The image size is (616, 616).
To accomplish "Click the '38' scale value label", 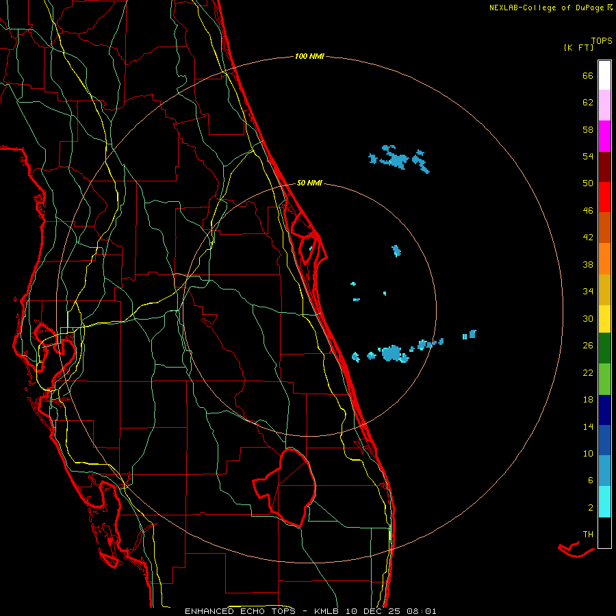I will [x=588, y=264].
